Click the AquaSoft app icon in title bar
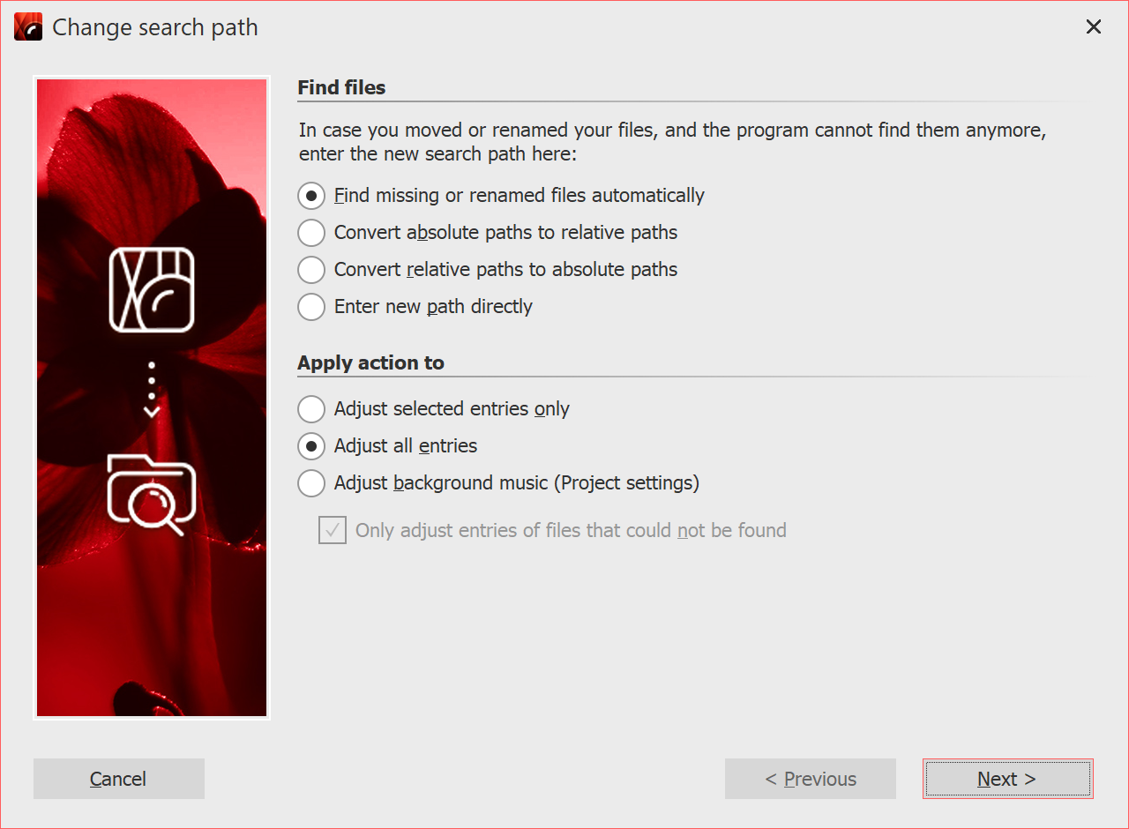The height and width of the screenshot is (829, 1129). [28, 27]
